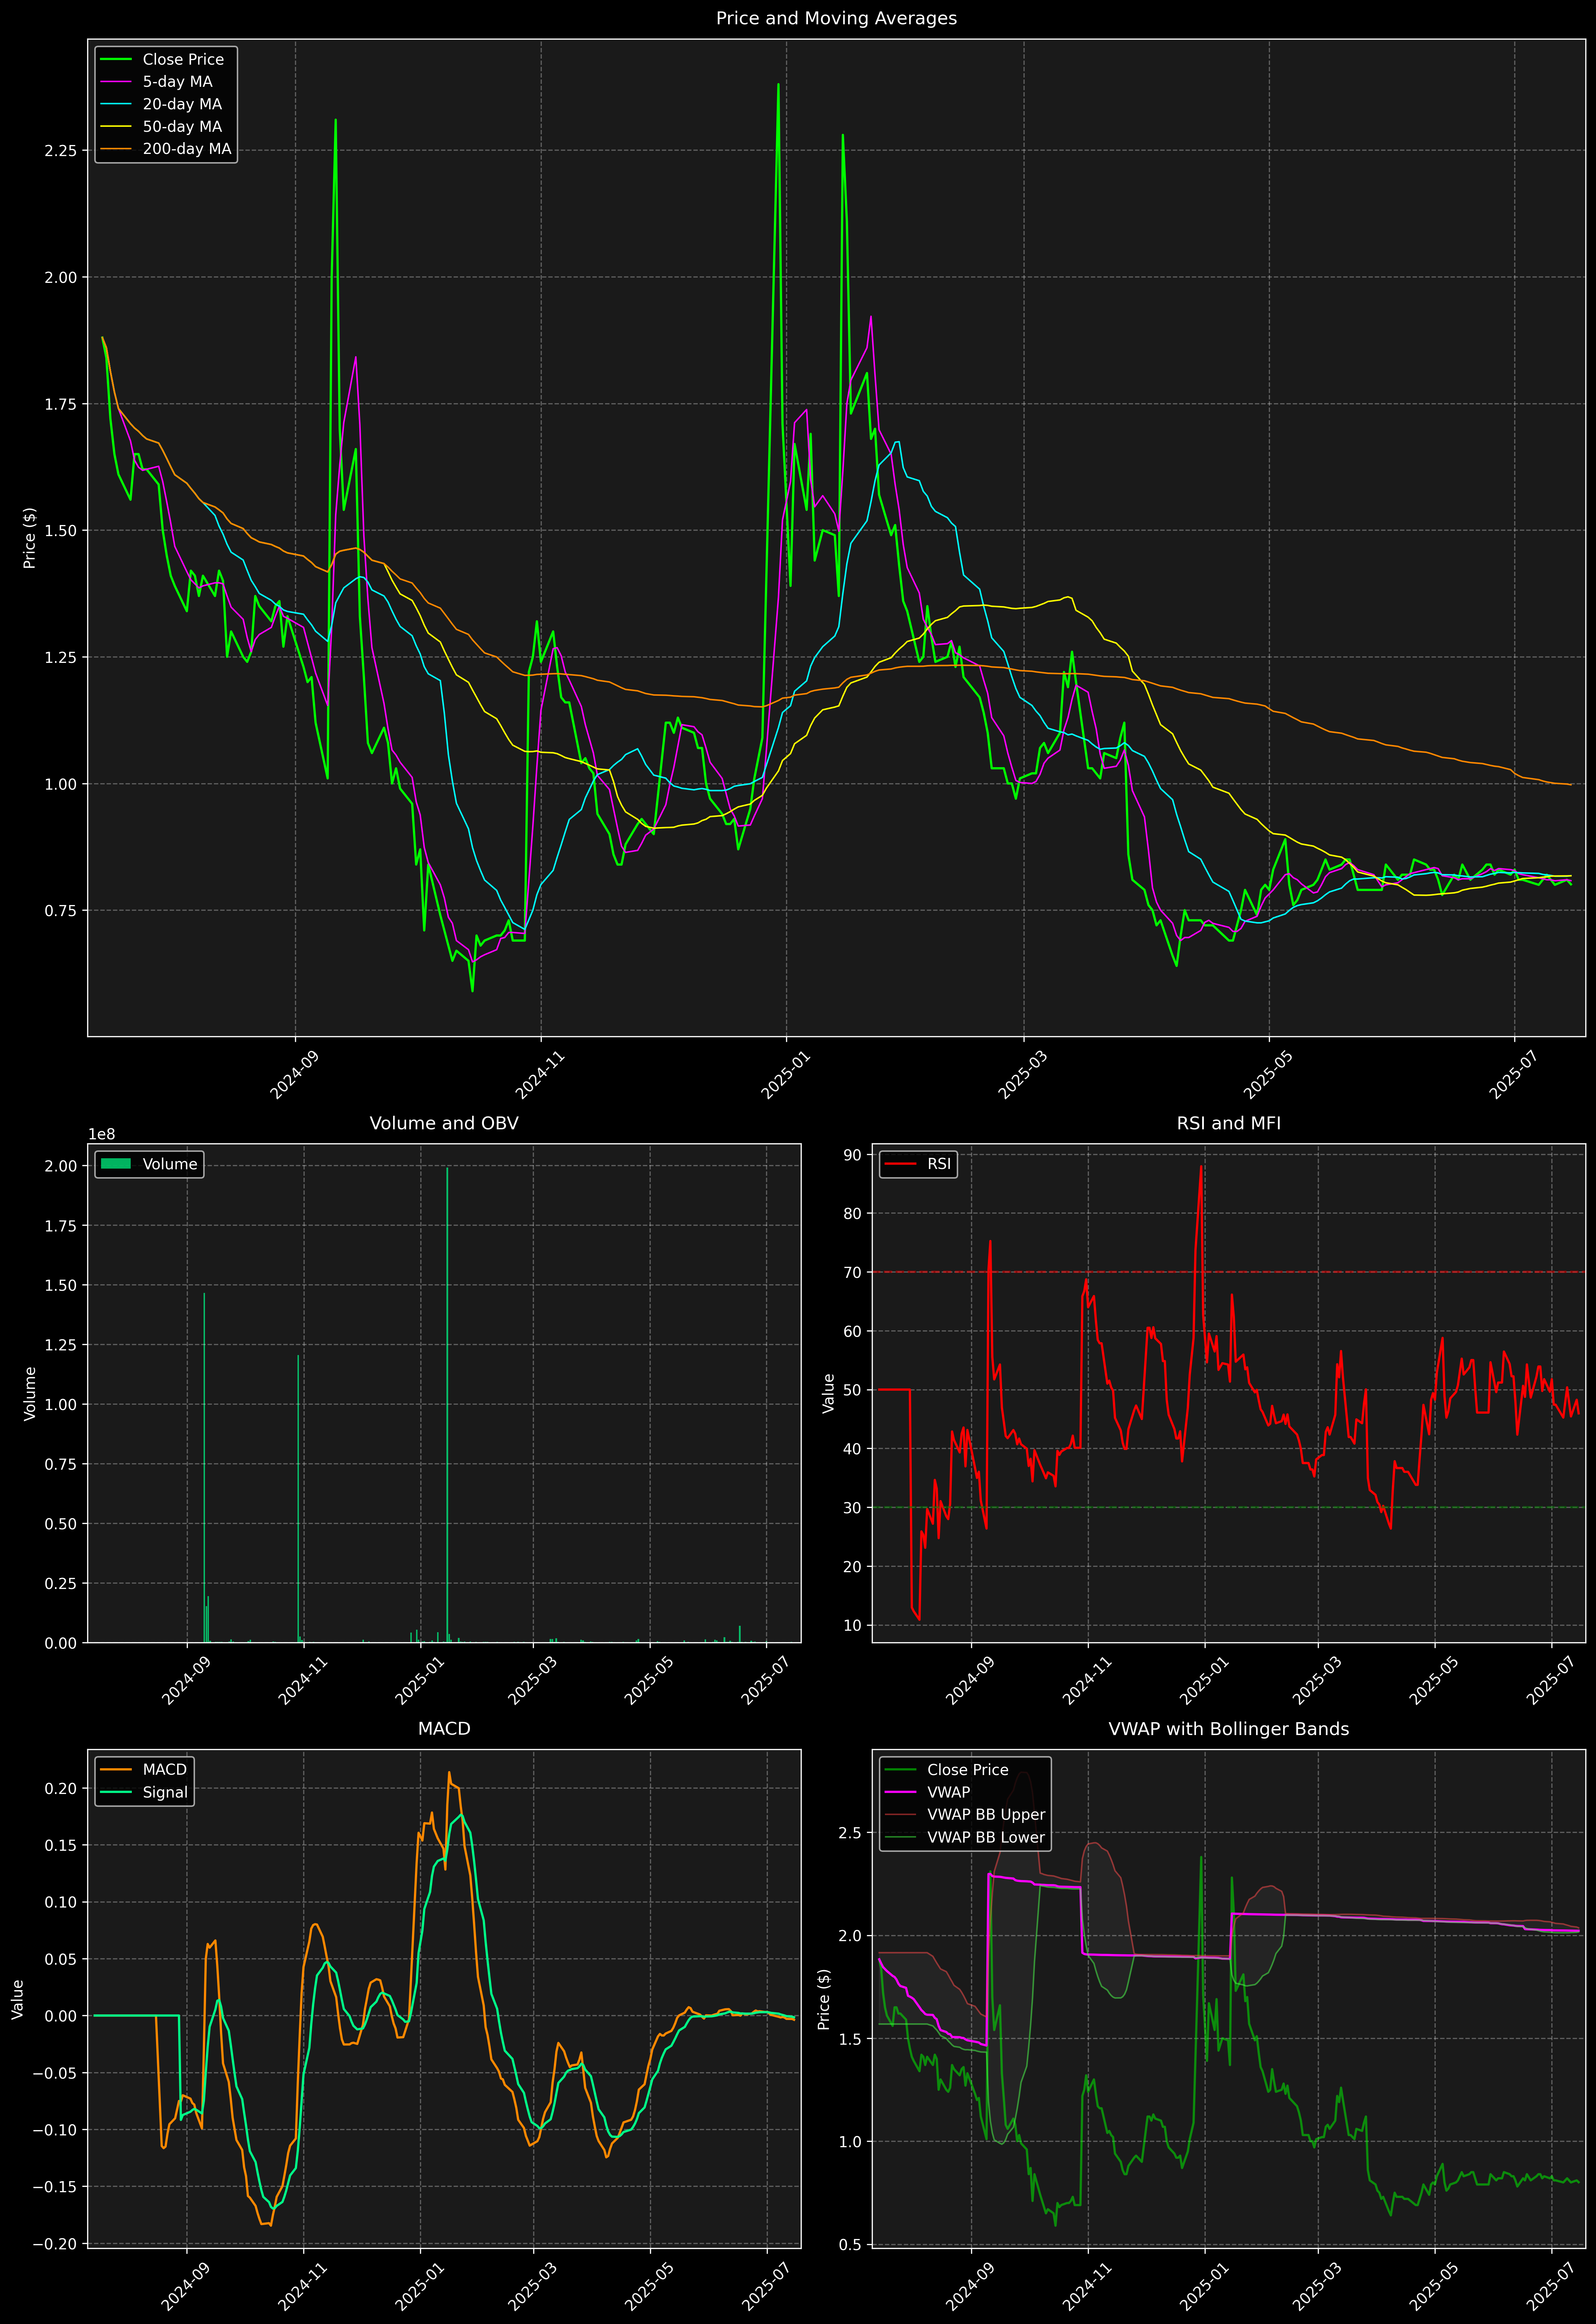Image resolution: width=1596 pixels, height=2324 pixels.
Task: Click the "MACD" chart title
Action: click(x=444, y=1729)
